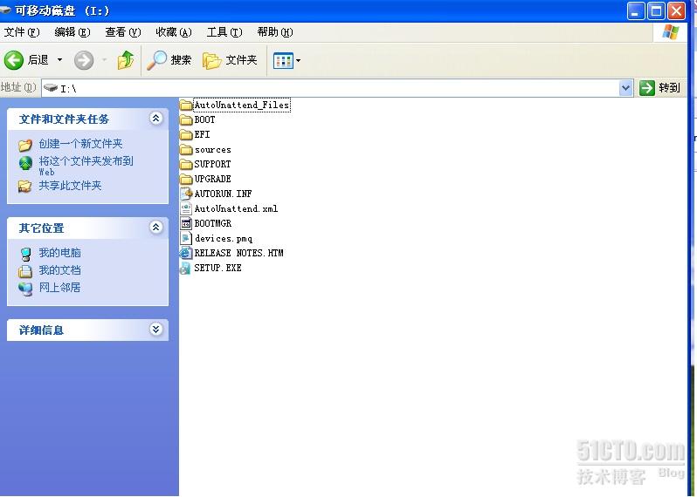Screen dimensions: 697x497
Task: Click the green Go arrow icon
Action: (x=646, y=88)
